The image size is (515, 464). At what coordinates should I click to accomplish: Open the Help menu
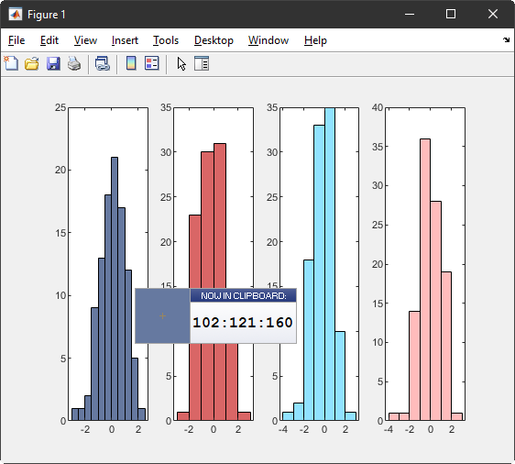coord(315,40)
